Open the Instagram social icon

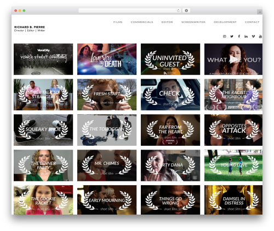(x=225, y=37)
